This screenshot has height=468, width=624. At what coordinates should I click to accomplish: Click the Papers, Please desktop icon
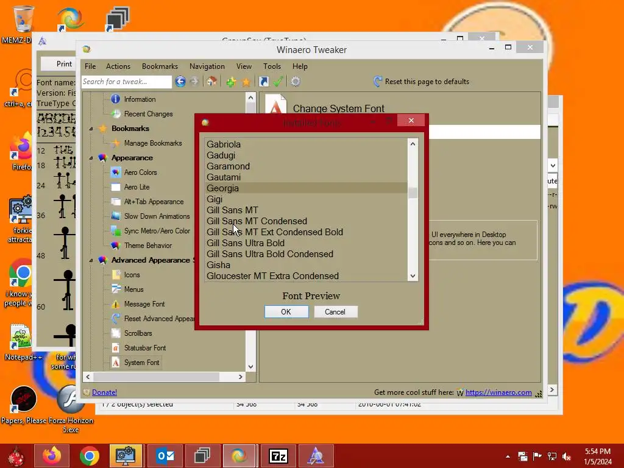[x=24, y=399]
